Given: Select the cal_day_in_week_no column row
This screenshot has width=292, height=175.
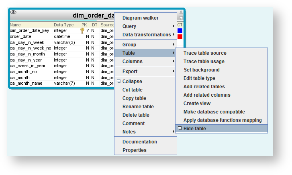Looking at the screenshot, I should coord(62,48).
